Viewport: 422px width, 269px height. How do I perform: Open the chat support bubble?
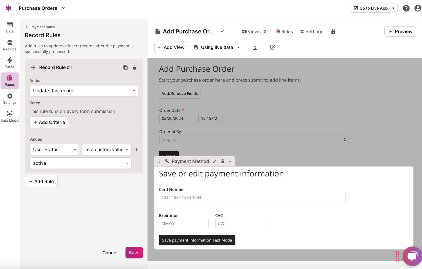click(x=412, y=256)
